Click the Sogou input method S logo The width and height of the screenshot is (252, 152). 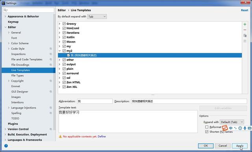225,128
